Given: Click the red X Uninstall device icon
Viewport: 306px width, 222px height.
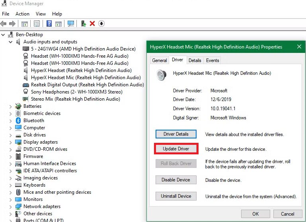Looking at the screenshot, I should click(92, 23).
